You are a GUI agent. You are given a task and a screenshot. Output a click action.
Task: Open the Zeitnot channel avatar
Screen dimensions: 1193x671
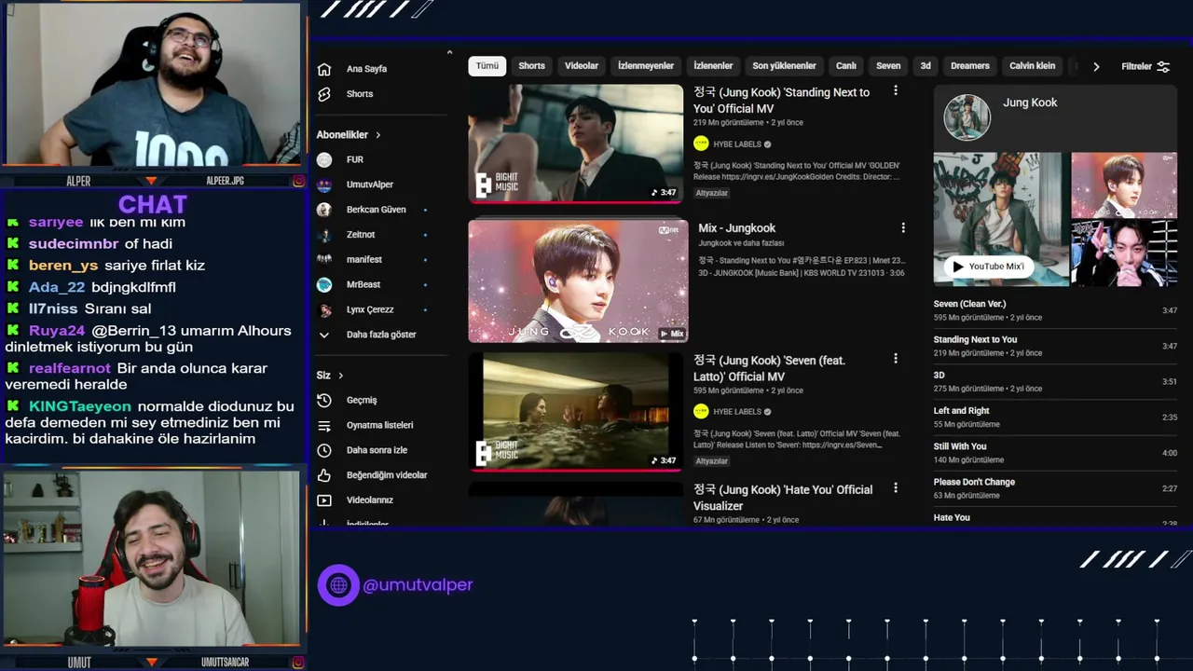coord(324,235)
